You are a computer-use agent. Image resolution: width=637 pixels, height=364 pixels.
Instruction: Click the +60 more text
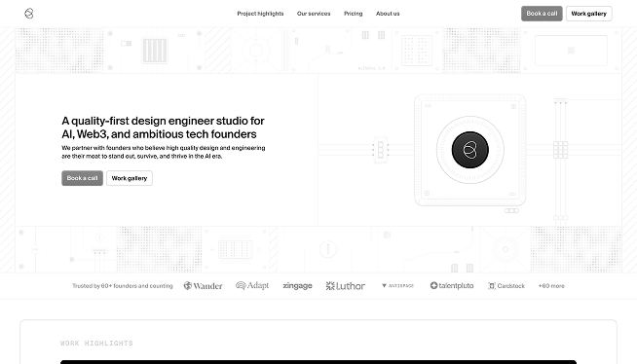point(551,286)
